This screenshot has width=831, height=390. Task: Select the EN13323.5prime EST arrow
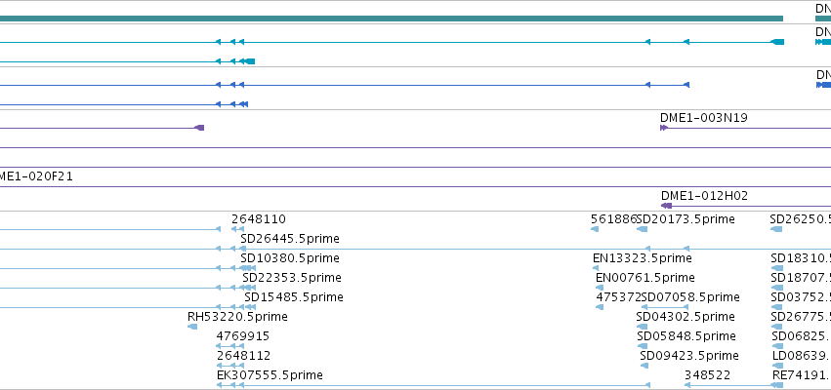[x=596, y=268]
